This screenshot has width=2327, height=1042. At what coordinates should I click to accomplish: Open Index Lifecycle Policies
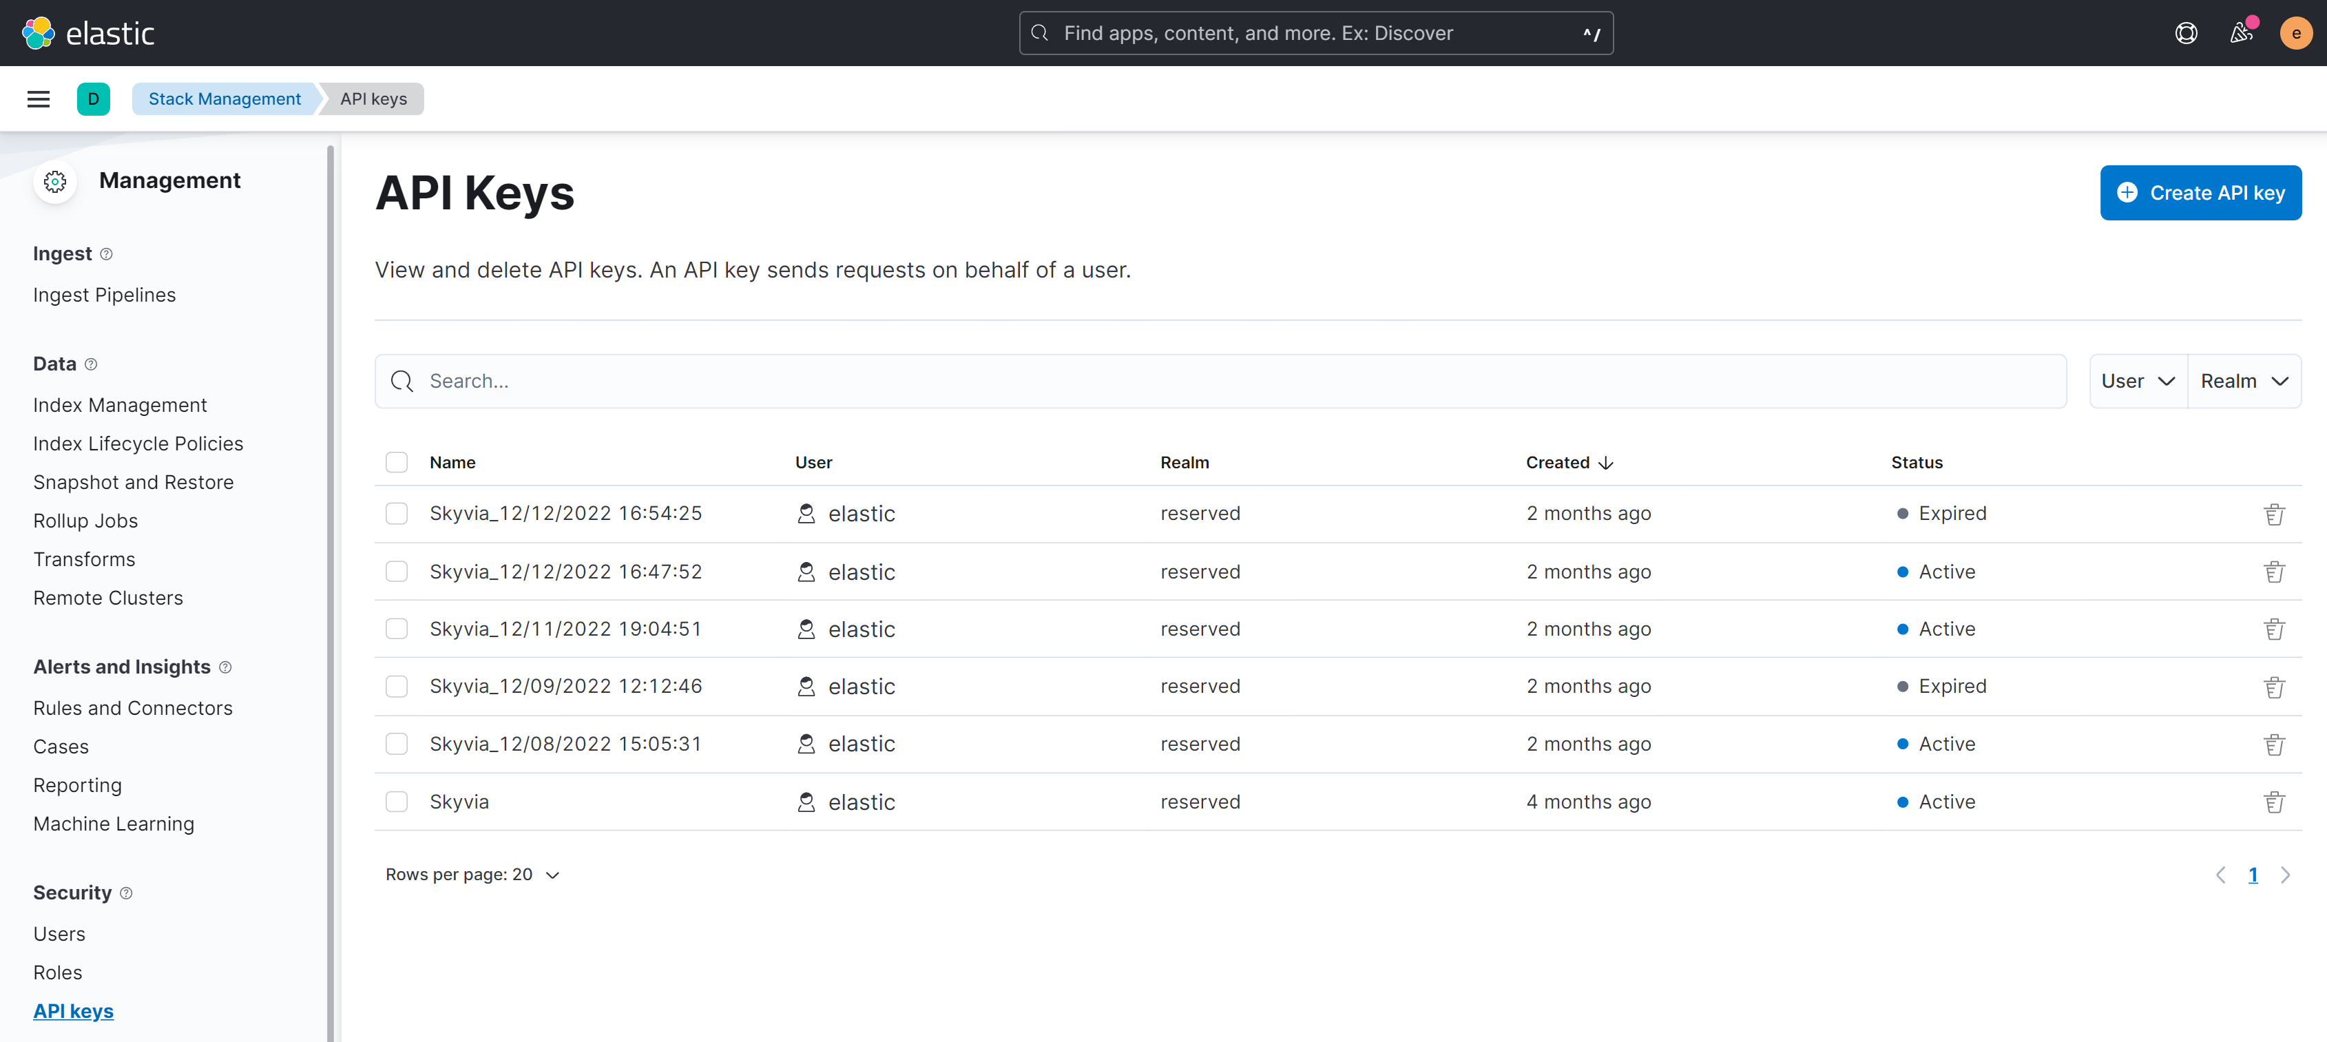pyautogui.click(x=138, y=444)
